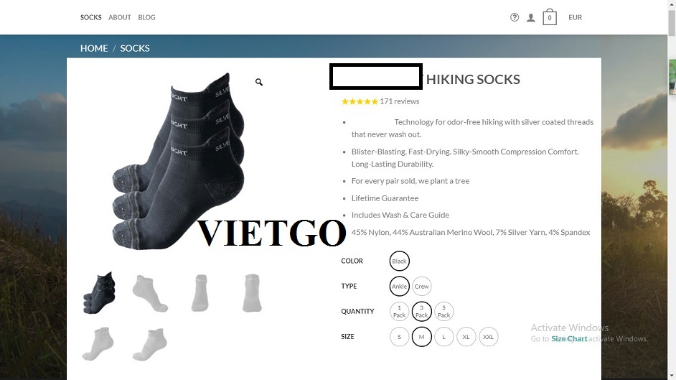676x380 pixels.
Task: Choose the Ankle sock type
Action: point(399,287)
